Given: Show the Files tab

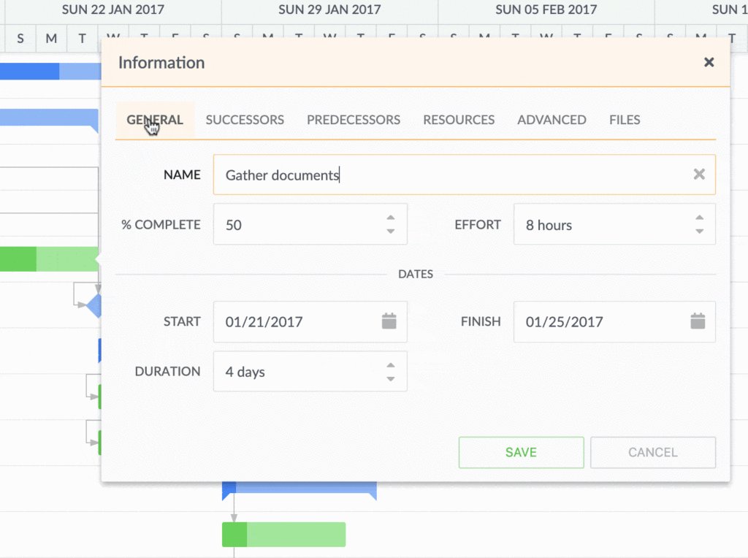Looking at the screenshot, I should tap(625, 120).
